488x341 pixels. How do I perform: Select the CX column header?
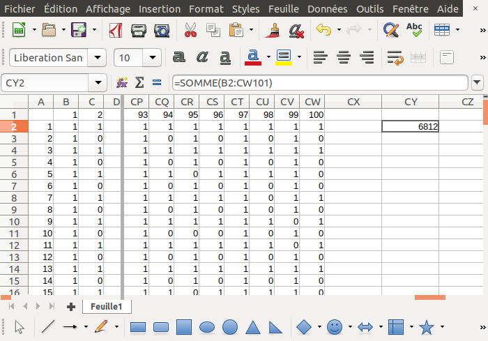[353, 102]
